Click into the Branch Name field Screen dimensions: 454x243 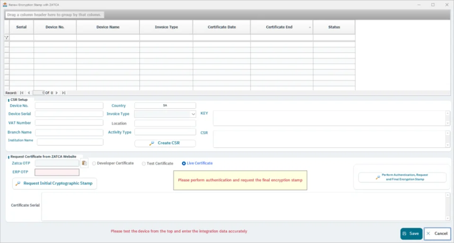[69, 132]
